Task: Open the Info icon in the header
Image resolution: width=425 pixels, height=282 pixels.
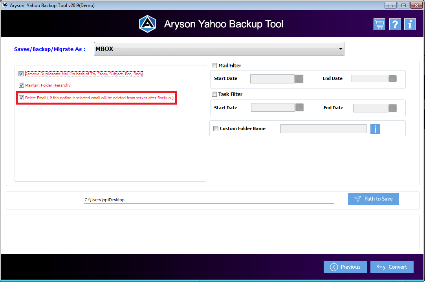Action: click(x=410, y=24)
